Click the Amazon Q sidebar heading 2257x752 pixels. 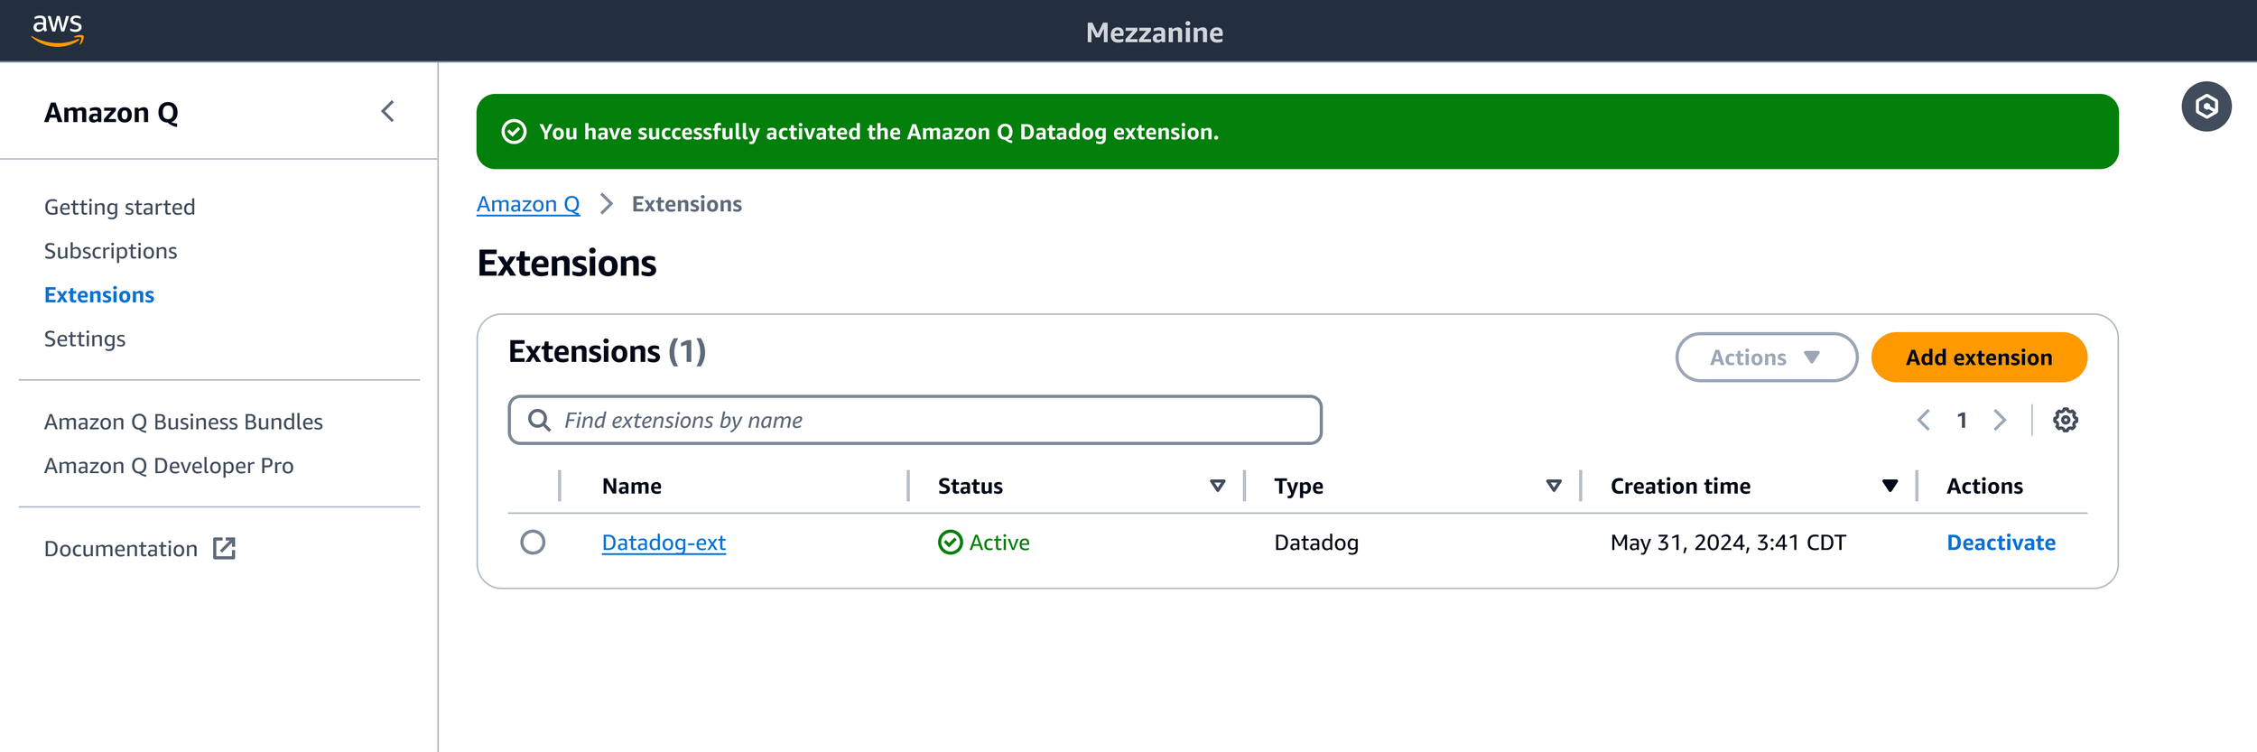(111, 113)
